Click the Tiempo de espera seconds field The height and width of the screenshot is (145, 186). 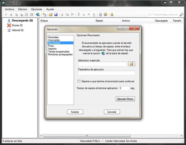click(124, 88)
